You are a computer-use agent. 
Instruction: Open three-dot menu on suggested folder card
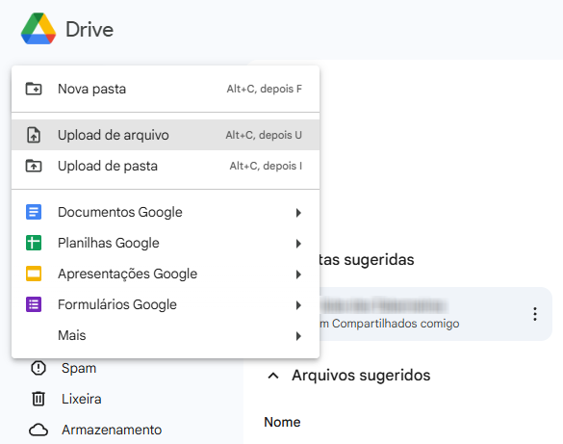[x=535, y=314]
